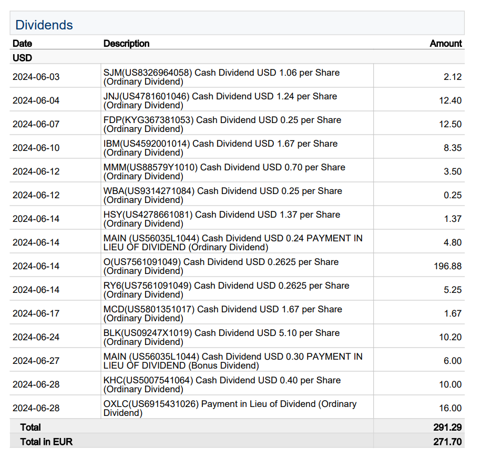Select the RY6 cash dividend description

pyautogui.click(x=226, y=290)
